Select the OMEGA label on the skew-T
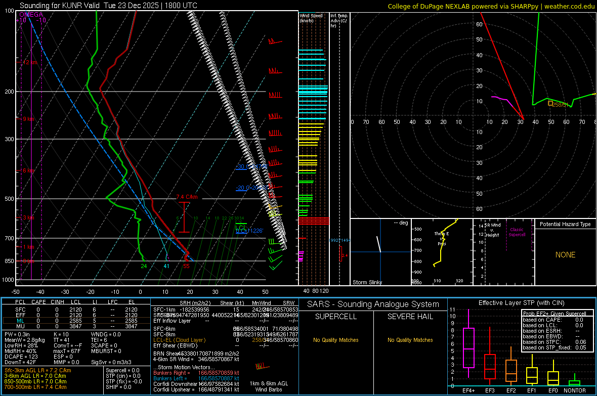The image size is (597, 396). 31,15
